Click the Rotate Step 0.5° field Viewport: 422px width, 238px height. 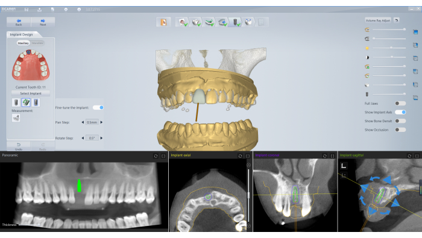pos(92,138)
